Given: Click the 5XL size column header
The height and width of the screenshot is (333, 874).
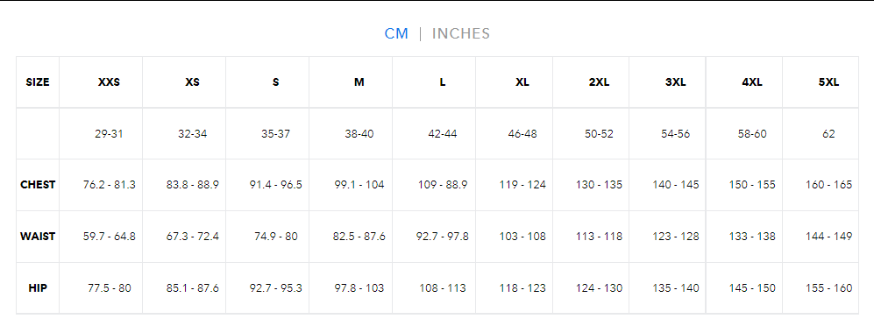Looking at the screenshot, I should [828, 82].
